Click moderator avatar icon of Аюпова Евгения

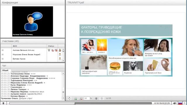point(60,50)
